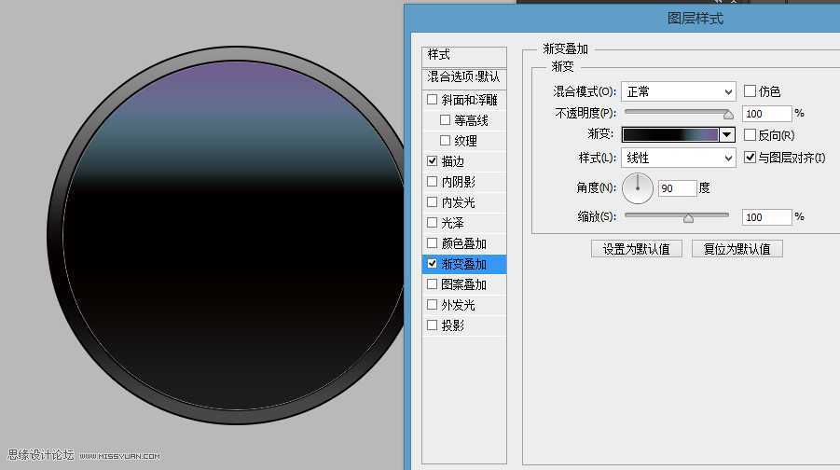Toggle the 描边 style checkbox
This screenshot has height=470, width=840.
432,161
